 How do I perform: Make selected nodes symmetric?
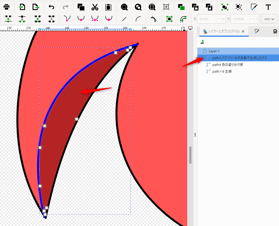(95, 19)
